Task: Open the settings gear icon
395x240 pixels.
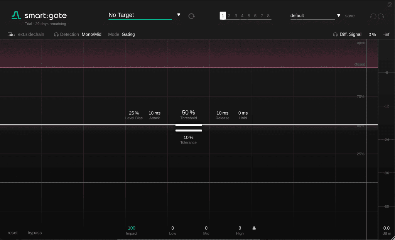Action: [x=390, y=5]
